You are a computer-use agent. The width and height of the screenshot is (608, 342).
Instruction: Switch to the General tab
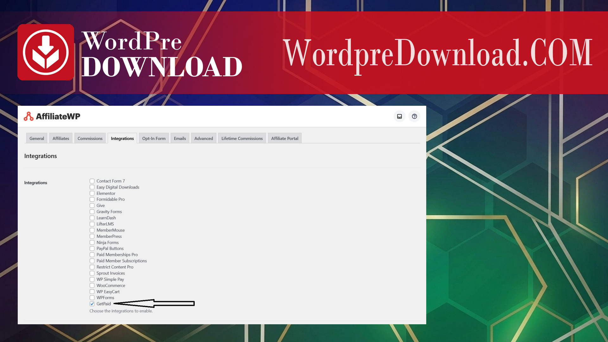pyautogui.click(x=37, y=138)
